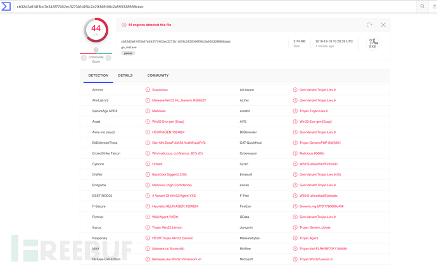Image resolution: width=437 pixels, height=266 pixels.
Task: Switch to the Detection tab
Action: [x=98, y=75]
